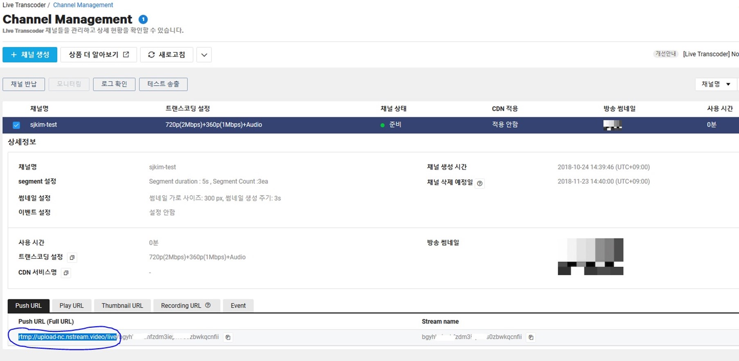Click the 채널 생성 button
The width and height of the screenshot is (739, 361).
[30, 55]
